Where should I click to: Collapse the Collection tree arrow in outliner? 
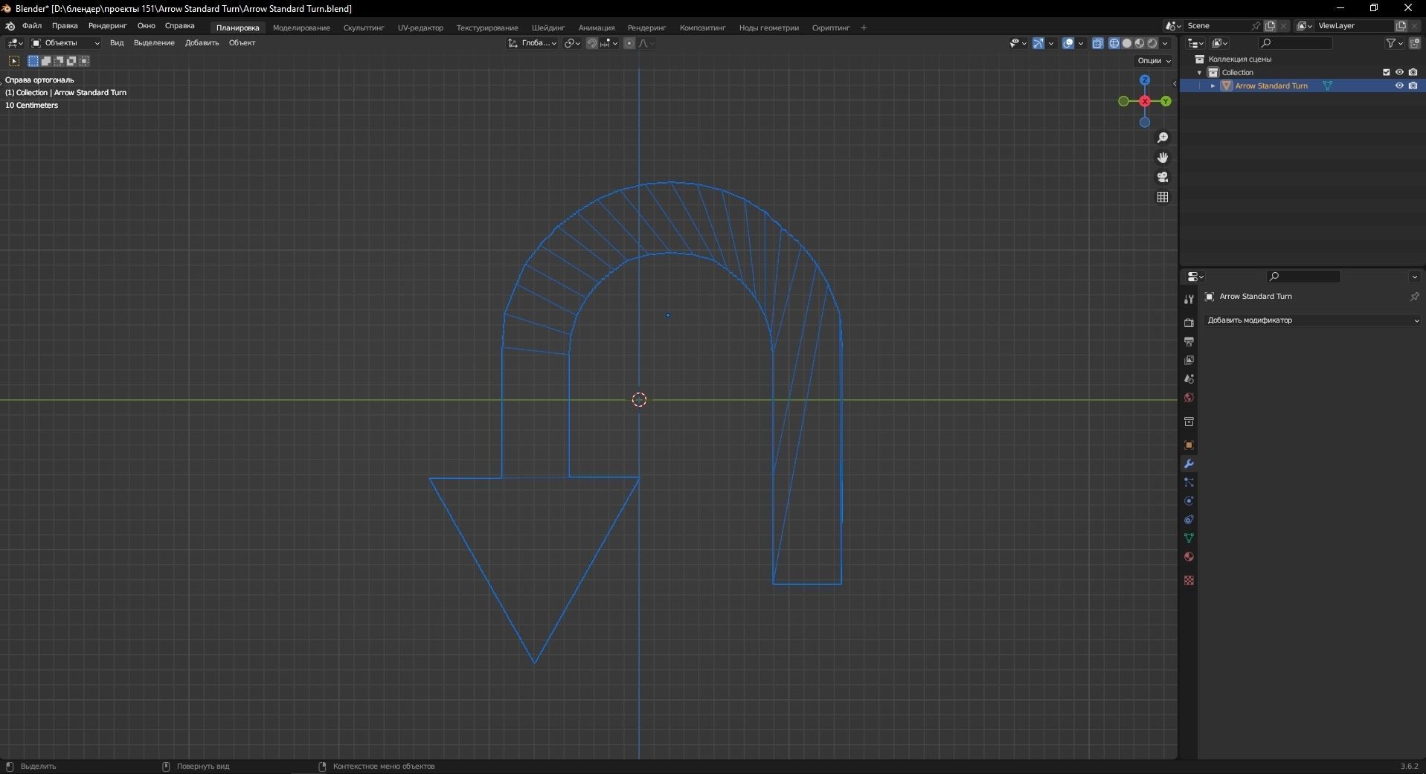[1199, 73]
